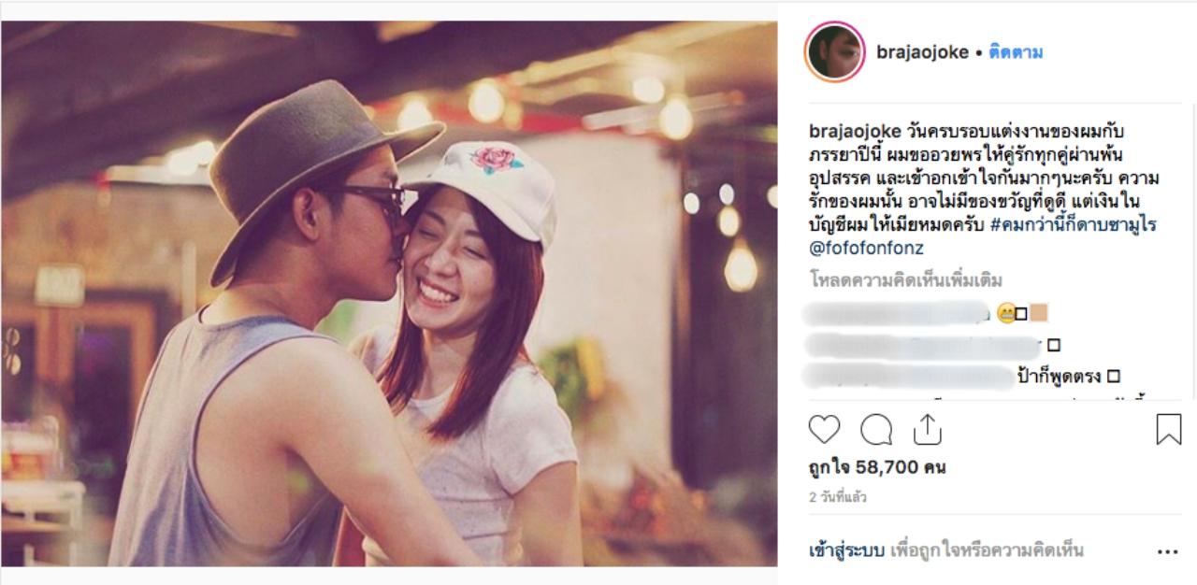The image size is (1197, 585).
Task: Open the three-dot more options menu
Action: (1167, 551)
